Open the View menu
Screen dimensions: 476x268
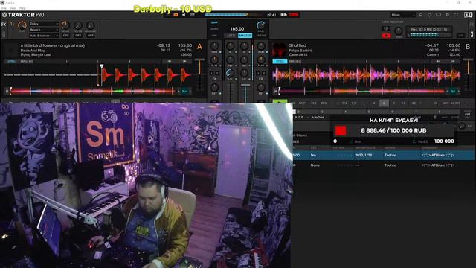(13, 8)
